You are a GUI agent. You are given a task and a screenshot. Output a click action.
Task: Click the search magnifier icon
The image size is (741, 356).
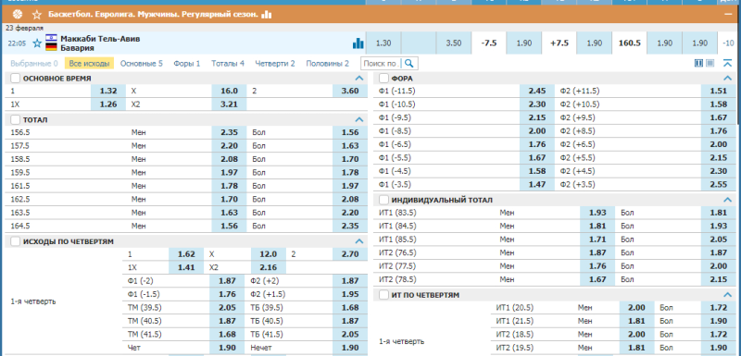tap(409, 63)
